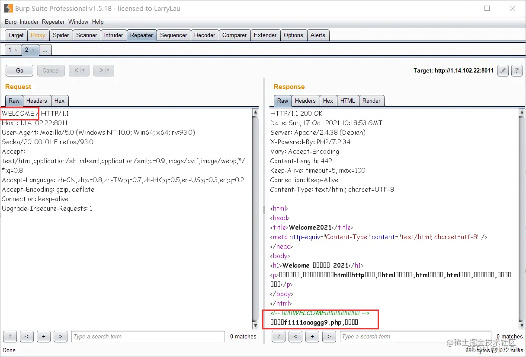
Task: Click Burp Suite logo in title bar
Action: pyautogui.click(x=8, y=8)
